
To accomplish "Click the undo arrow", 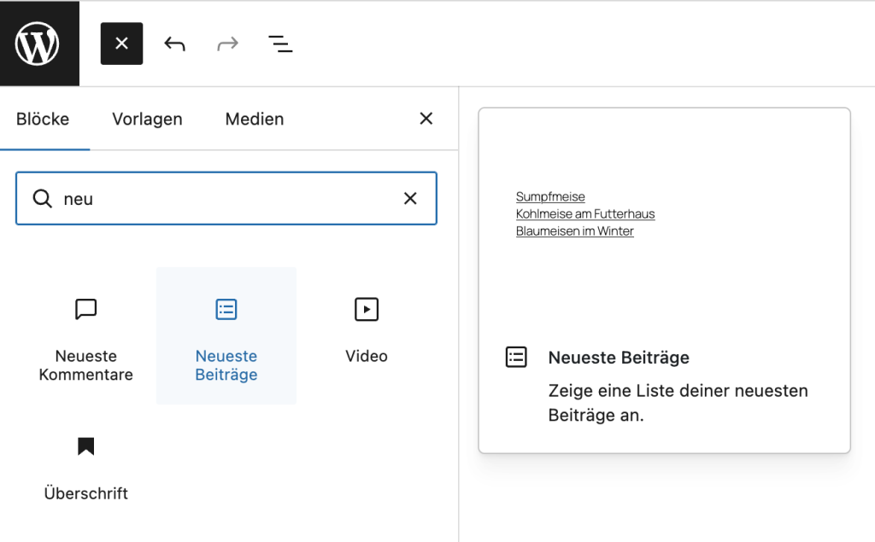I will point(174,43).
